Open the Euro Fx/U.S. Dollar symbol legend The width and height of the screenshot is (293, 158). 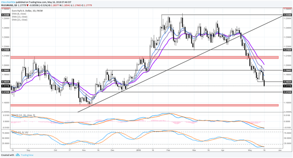point(27,11)
